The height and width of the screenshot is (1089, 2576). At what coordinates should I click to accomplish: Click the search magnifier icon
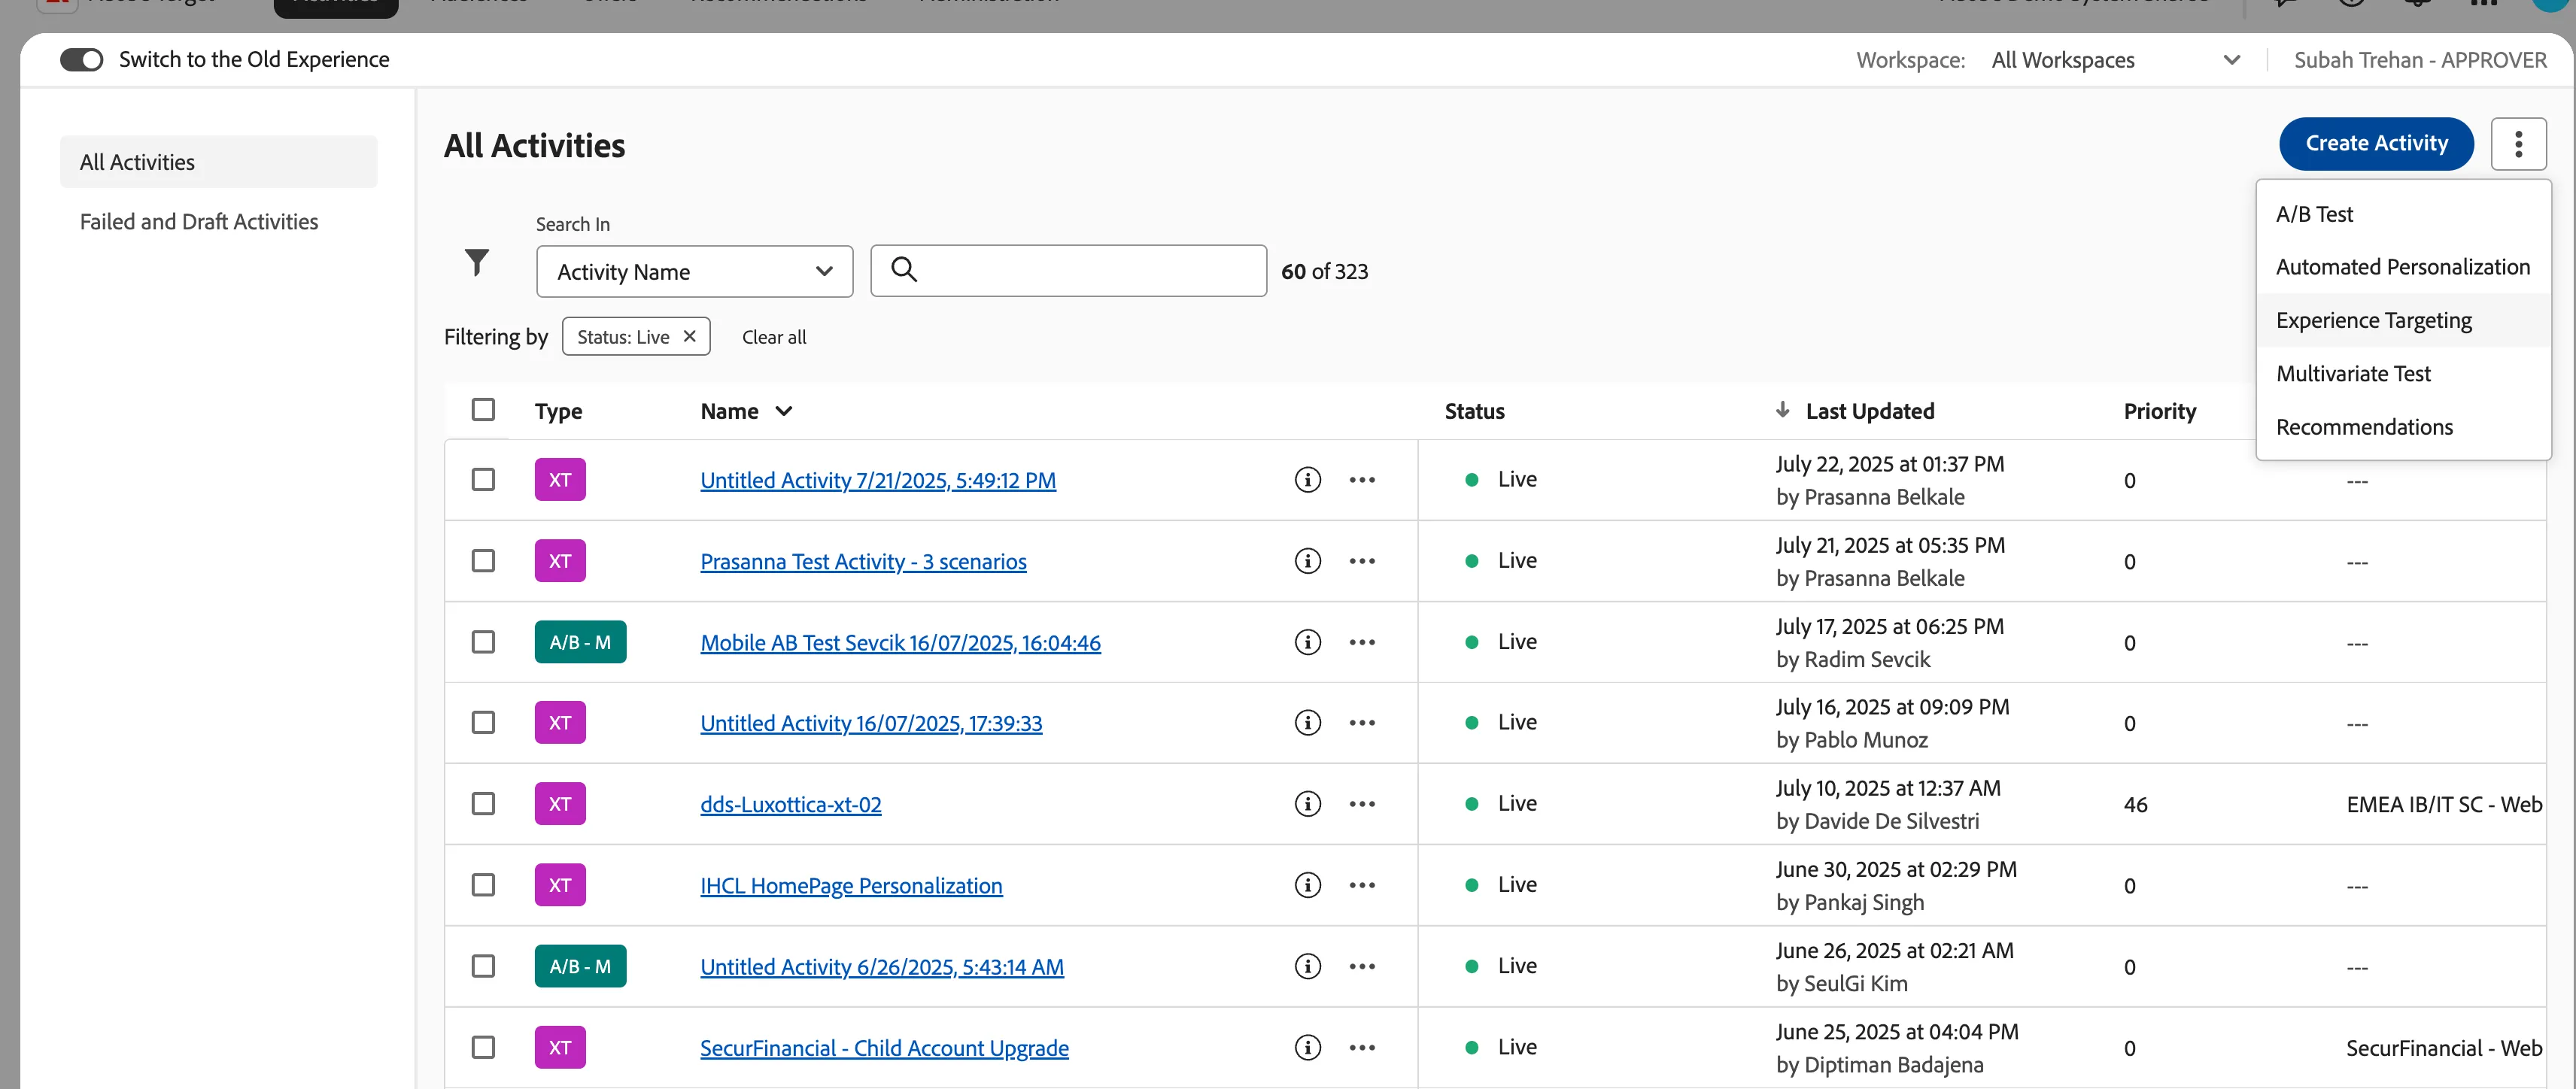click(x=904, y=269)
